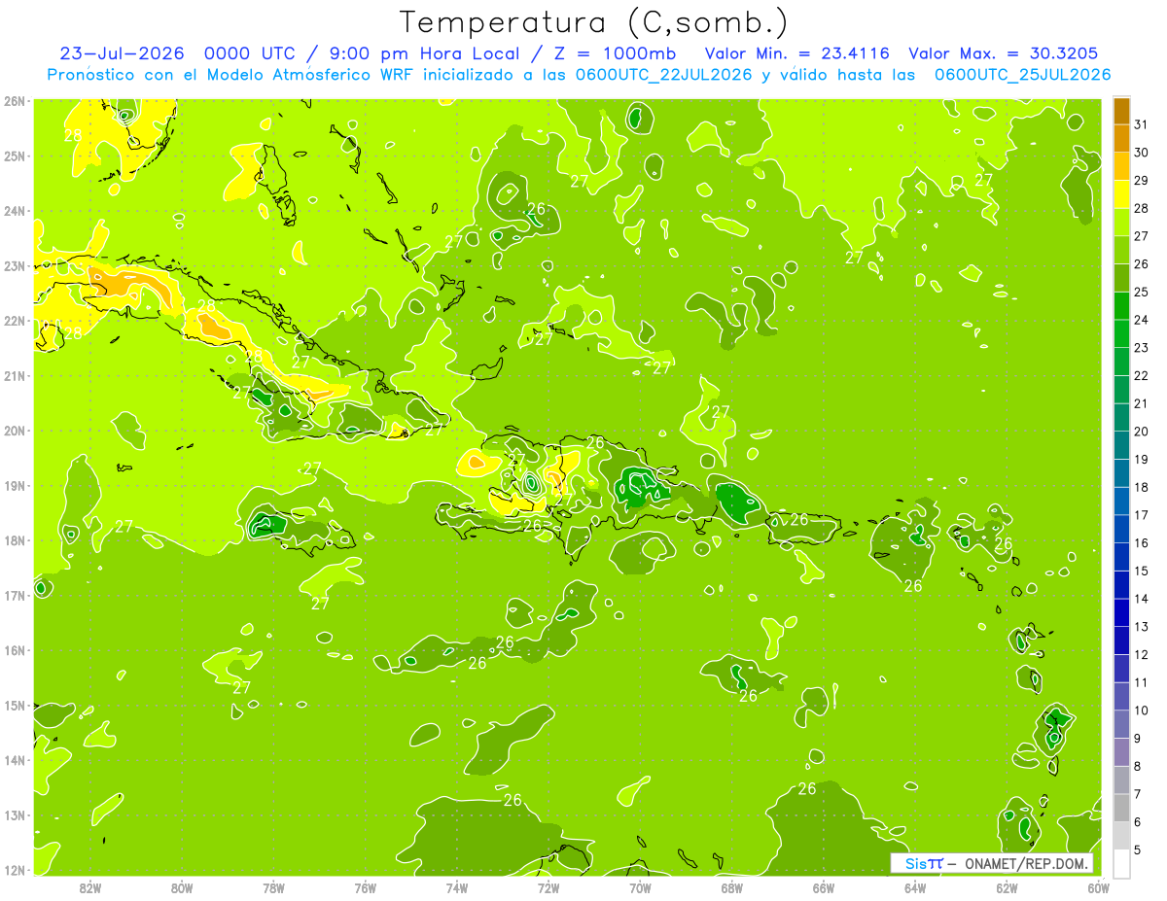The image size is (1167, 901).
Task: Click the longitude axis label "62W"
Action: pyautogui.click(x=1007, y=886)
